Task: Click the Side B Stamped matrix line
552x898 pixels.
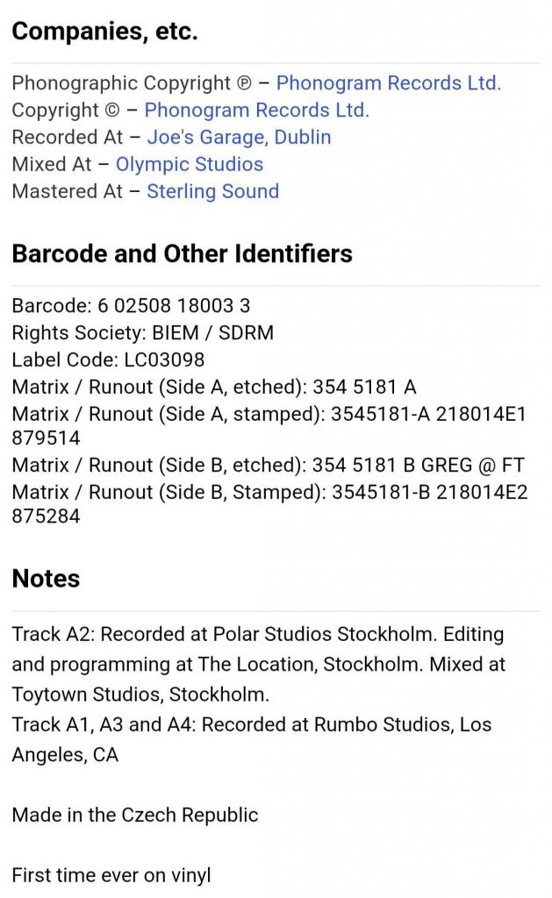Action: tap(269, 493)
